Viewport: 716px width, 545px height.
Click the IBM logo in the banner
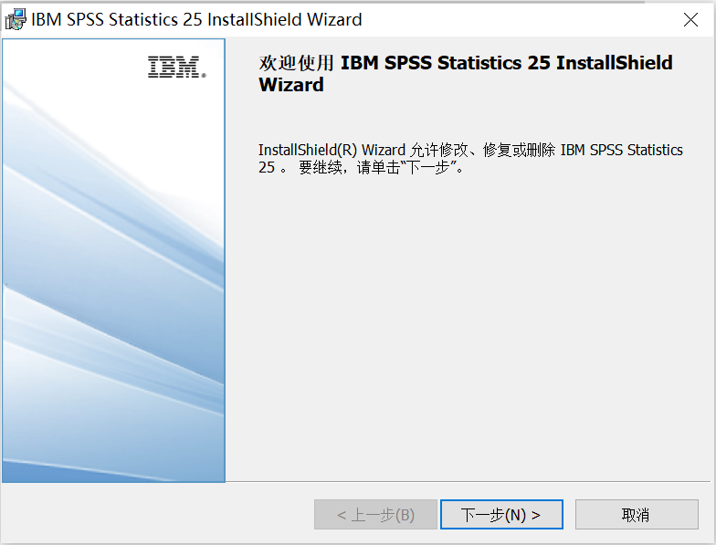(177, 67)
